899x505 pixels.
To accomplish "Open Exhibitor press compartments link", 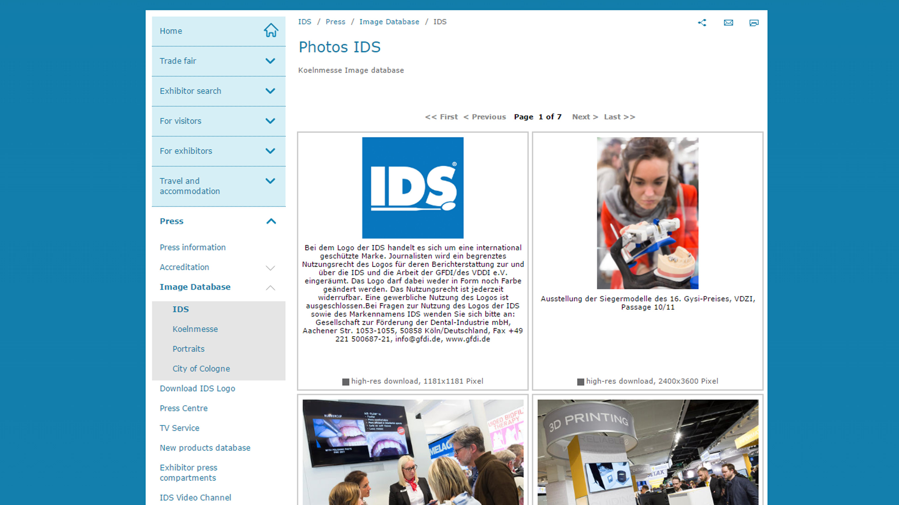I will tap(188, 473).
